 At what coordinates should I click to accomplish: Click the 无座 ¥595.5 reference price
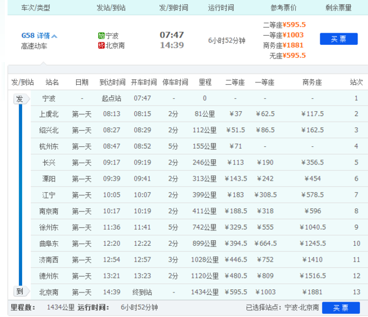pyautogui.click(x=288, y=55)
